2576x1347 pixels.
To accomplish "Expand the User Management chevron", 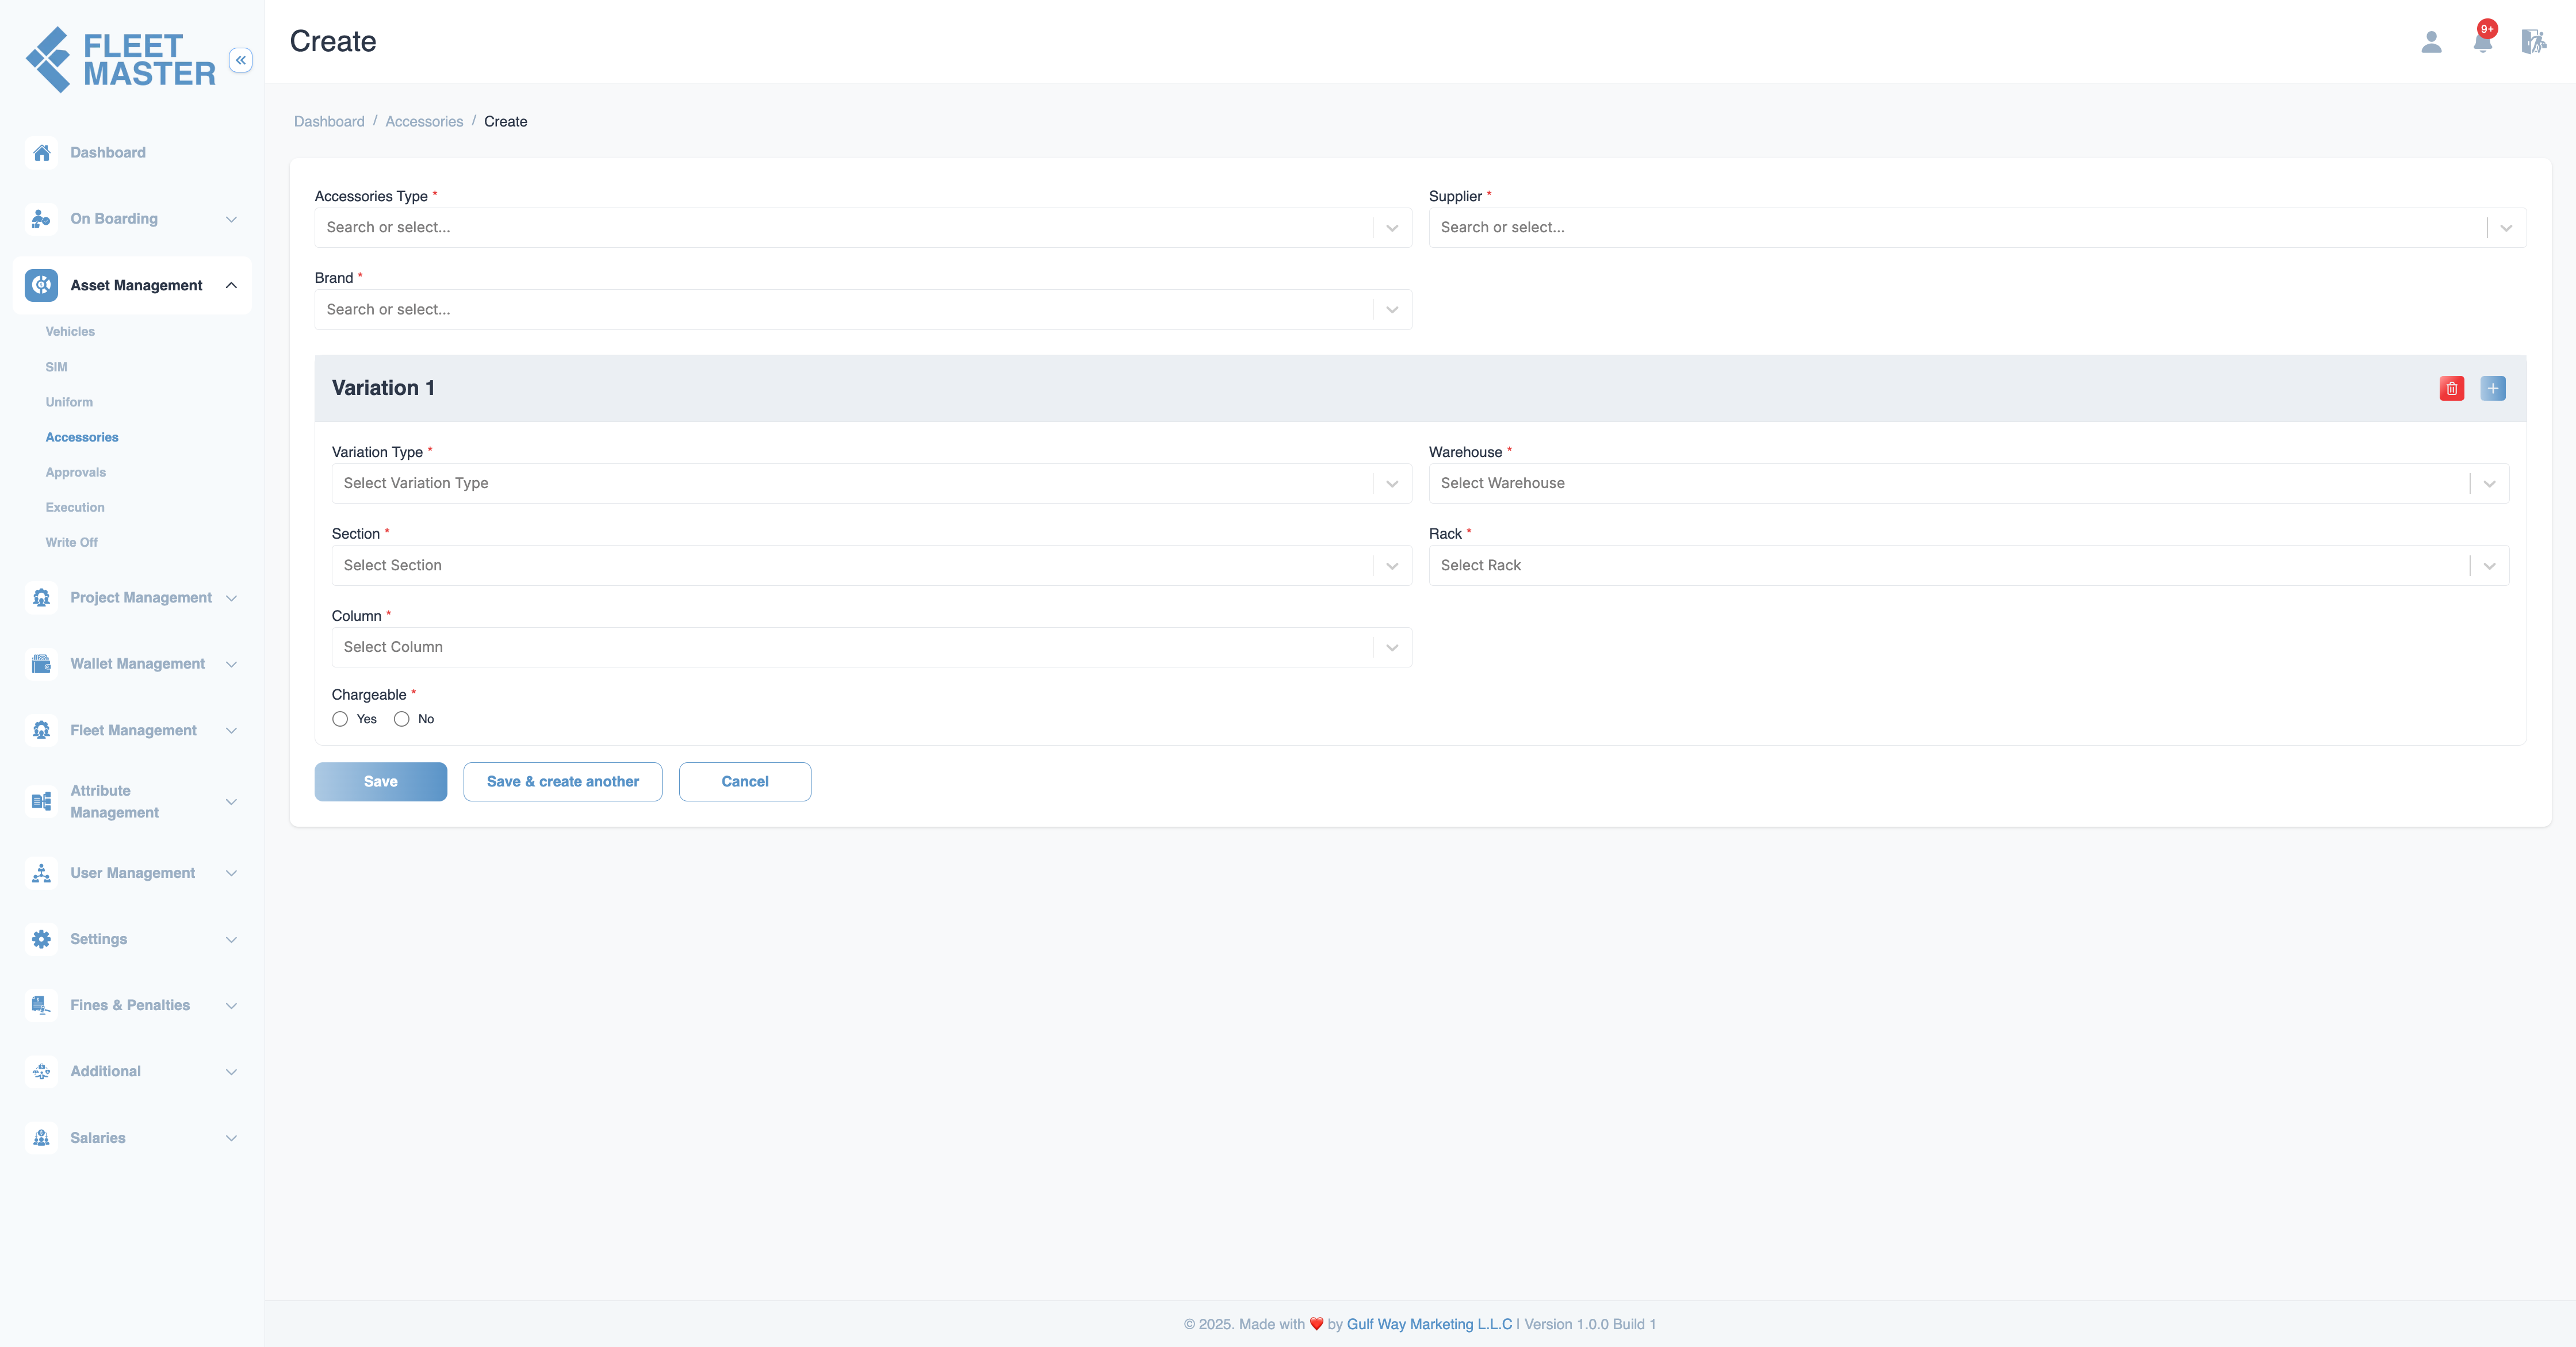I will tap(231, 873).
